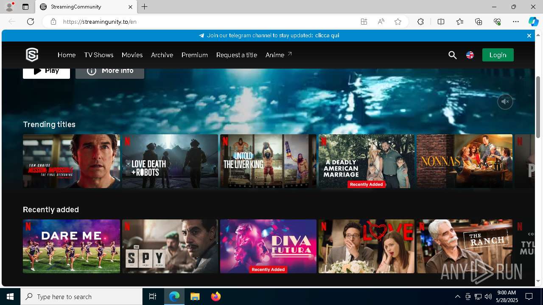Open the volume control in tray

(x=488, y=297)
